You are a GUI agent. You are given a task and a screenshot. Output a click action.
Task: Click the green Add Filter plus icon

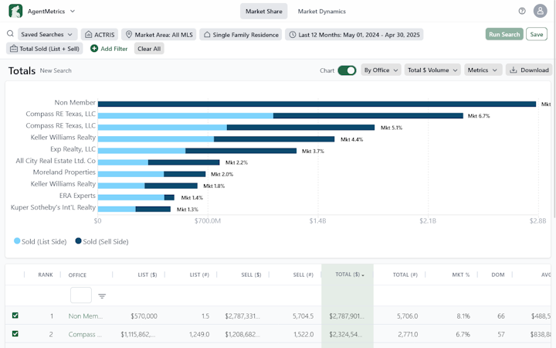point(94,49)
